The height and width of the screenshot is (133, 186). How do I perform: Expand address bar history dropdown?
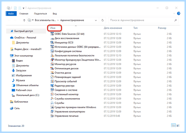[x=96, y=21]
